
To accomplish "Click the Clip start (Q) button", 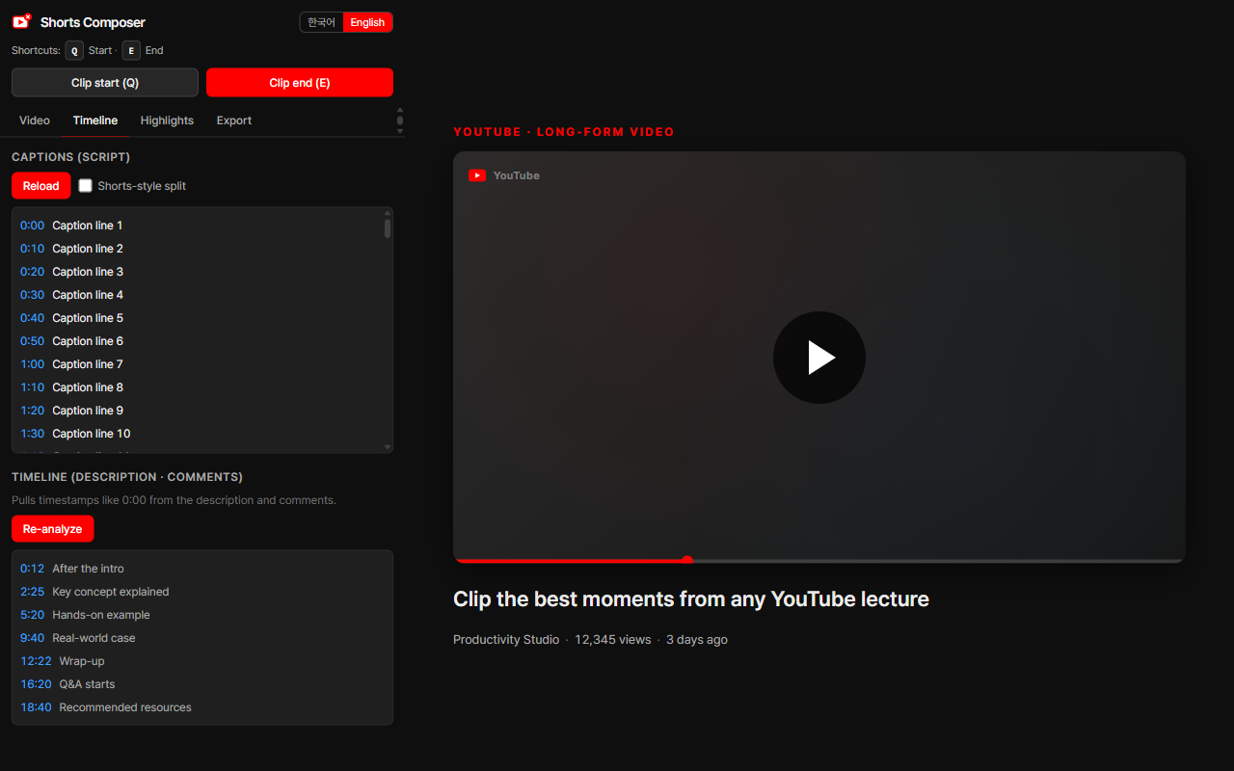I will [105, 83].
